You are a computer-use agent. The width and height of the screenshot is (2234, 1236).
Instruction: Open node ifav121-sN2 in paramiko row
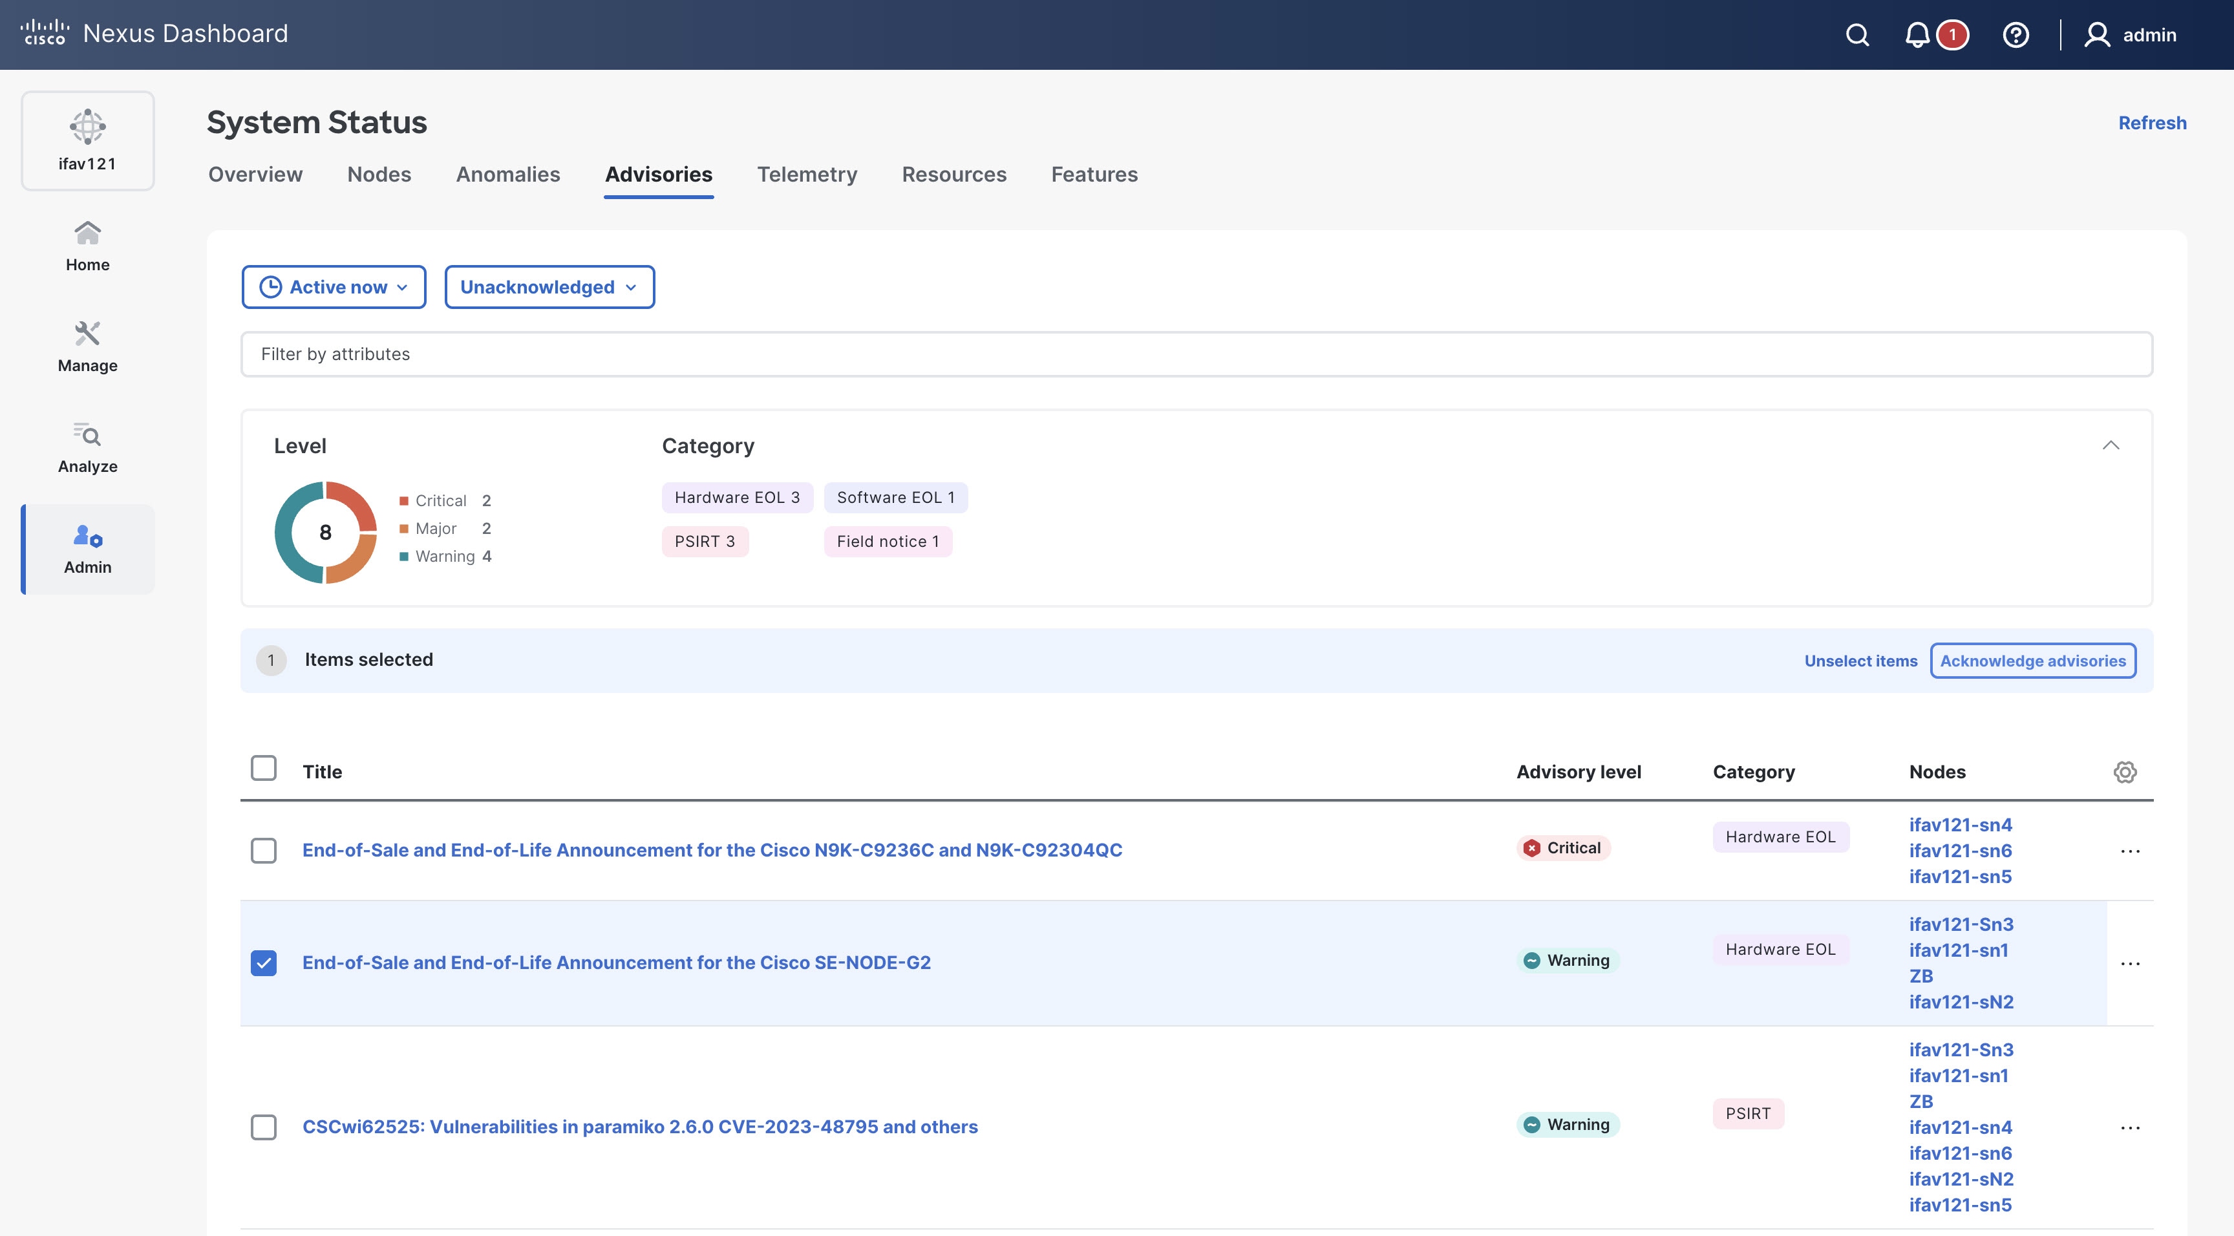tap(1961, 1180)
